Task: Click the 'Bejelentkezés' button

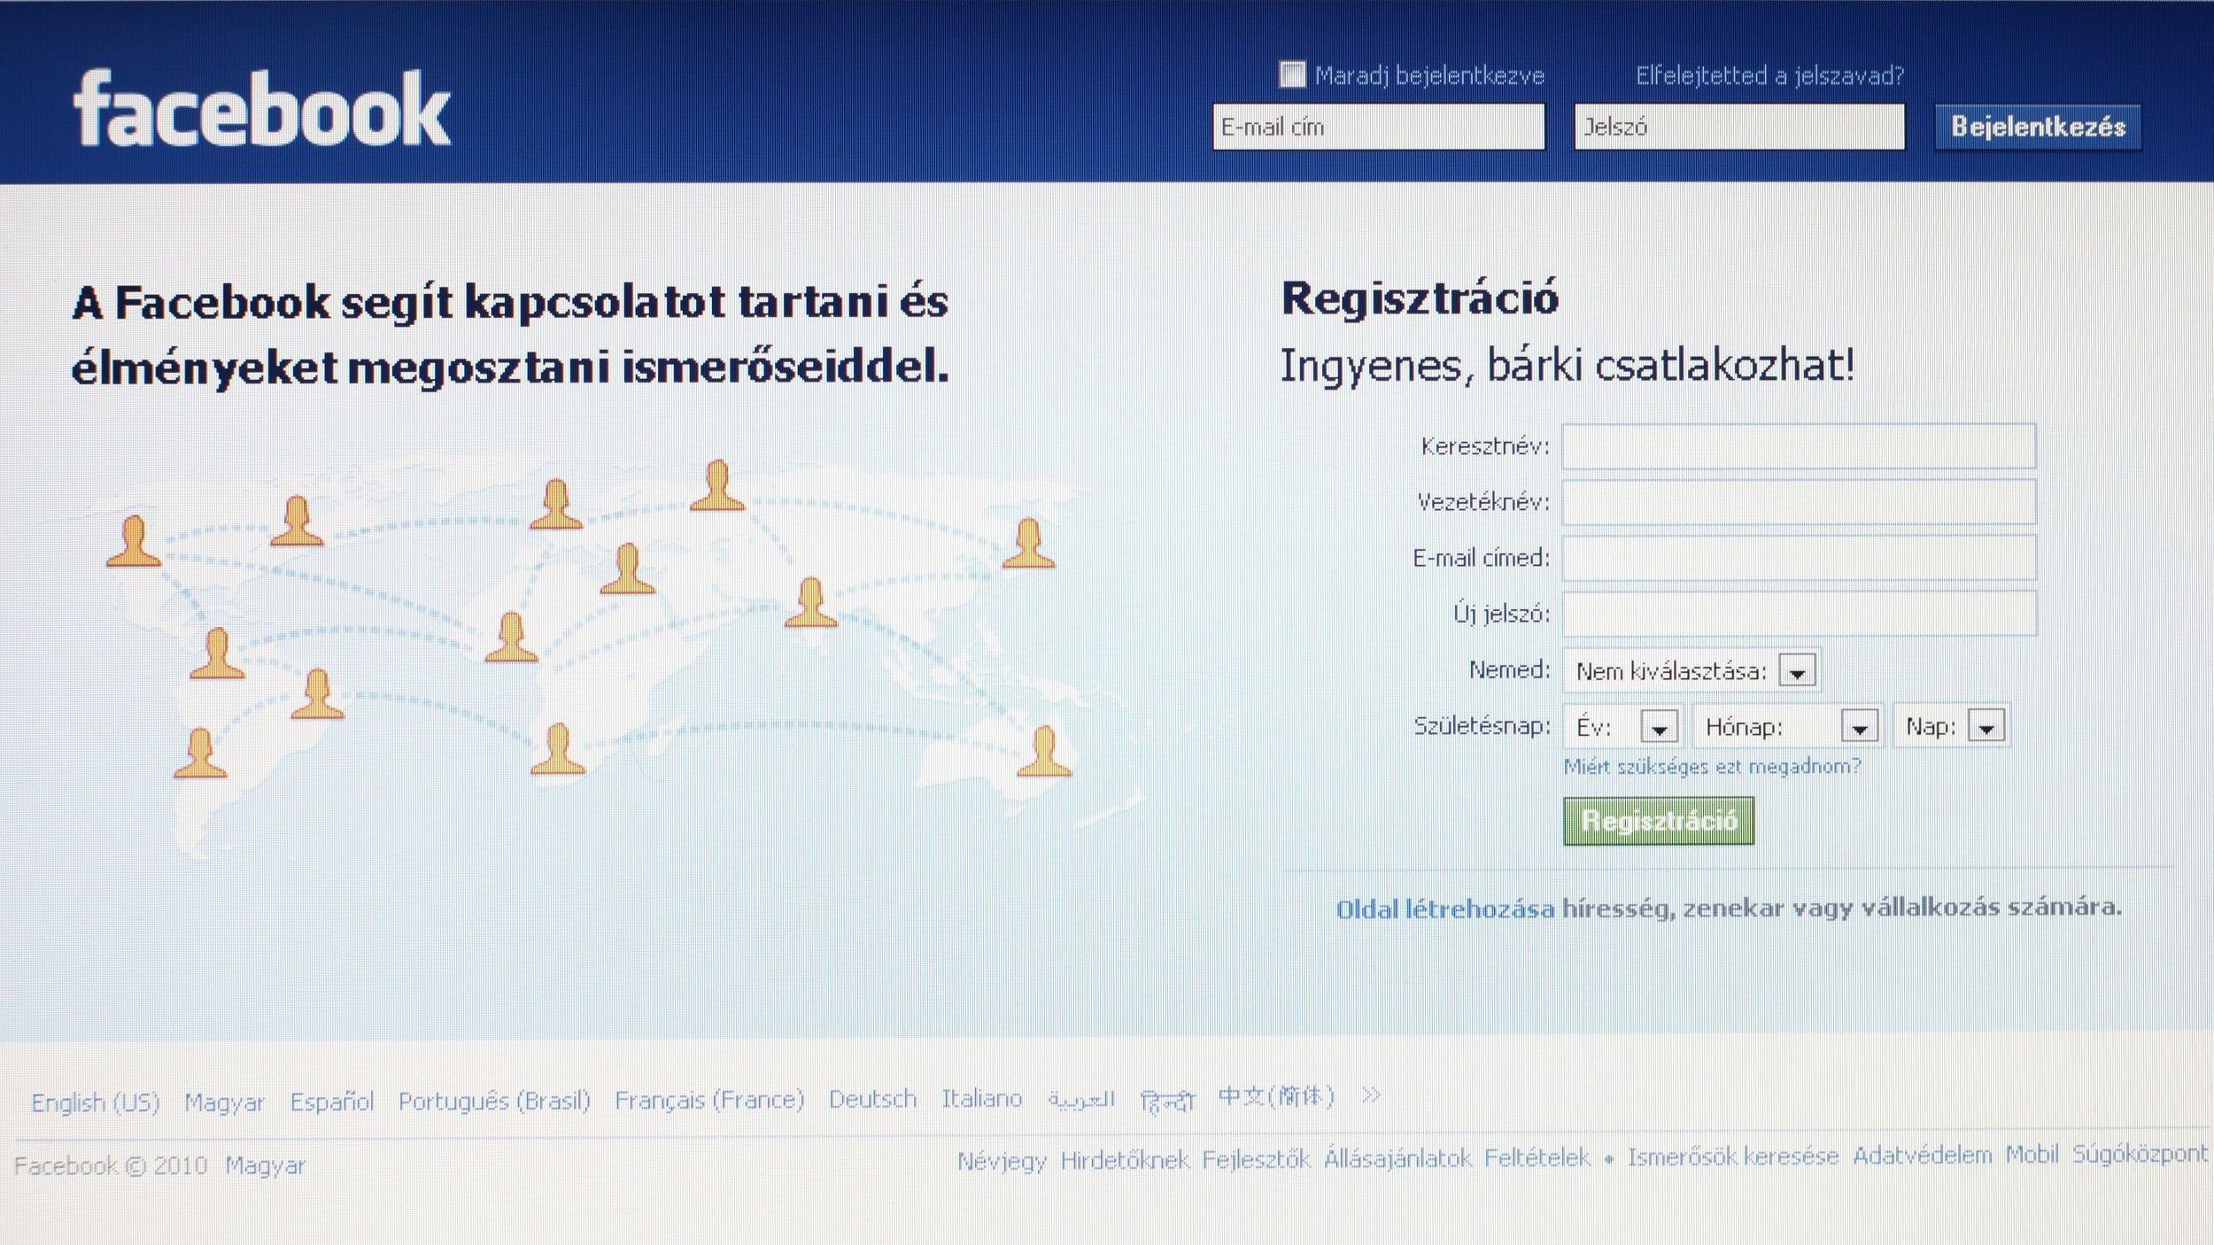Action: 2038,128
